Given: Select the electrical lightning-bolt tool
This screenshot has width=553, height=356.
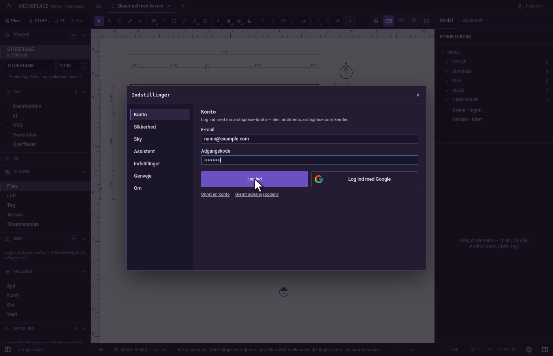Looking at the screenshot, I should pos(218,21).
